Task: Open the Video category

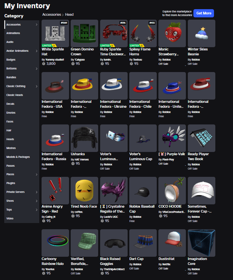Action: point(22,218)
